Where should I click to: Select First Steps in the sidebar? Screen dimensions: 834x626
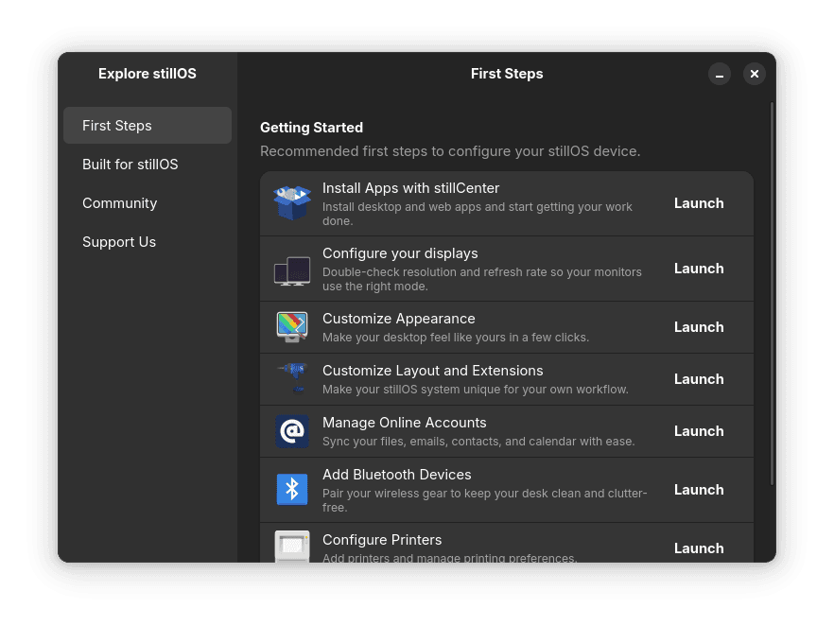148,126
